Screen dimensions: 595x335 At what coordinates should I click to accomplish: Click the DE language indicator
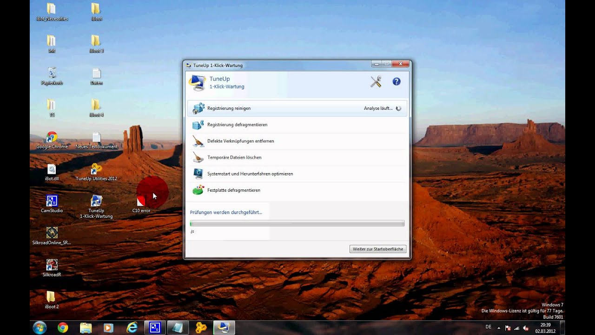[x=489, y=327]
